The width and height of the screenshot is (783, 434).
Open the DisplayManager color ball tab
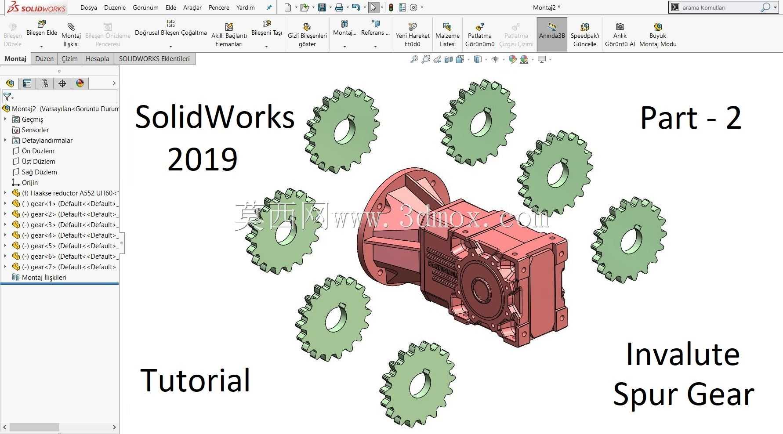[x=80, y=83]
